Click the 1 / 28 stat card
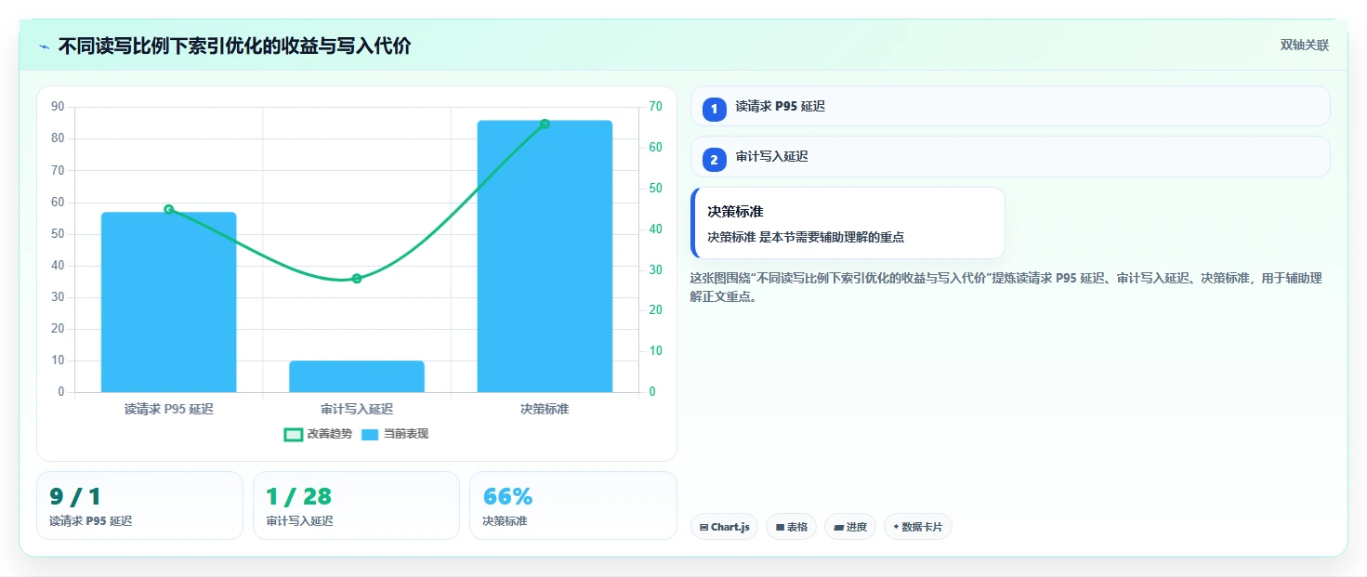Screen dimensions: 1367x577 click(x=356, y=505)
